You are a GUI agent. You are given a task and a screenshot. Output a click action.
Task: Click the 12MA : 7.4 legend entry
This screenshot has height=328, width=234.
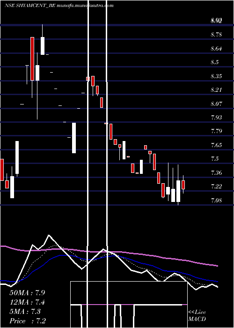[27, 302]
